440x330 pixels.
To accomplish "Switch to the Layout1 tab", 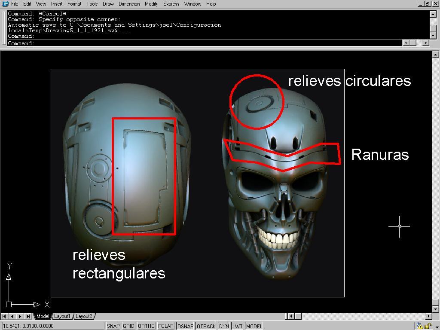I will click(62, 316).
